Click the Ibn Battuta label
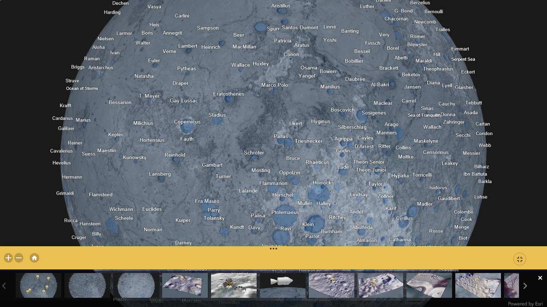The image size is (547, 307). coord(475,174)
